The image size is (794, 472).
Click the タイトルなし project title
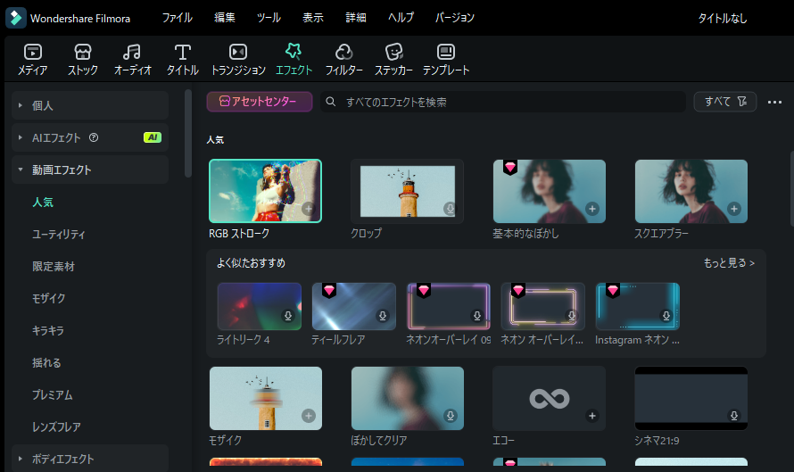click(723, 18)
